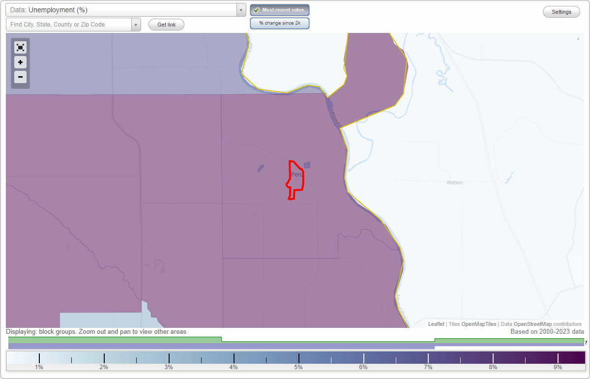This screenshot has height=379, width=590.
Task: Click the Get link button
Action: coord(166,25)
